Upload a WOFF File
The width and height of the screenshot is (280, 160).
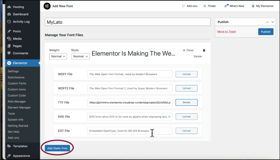click(x=186, y=74)
